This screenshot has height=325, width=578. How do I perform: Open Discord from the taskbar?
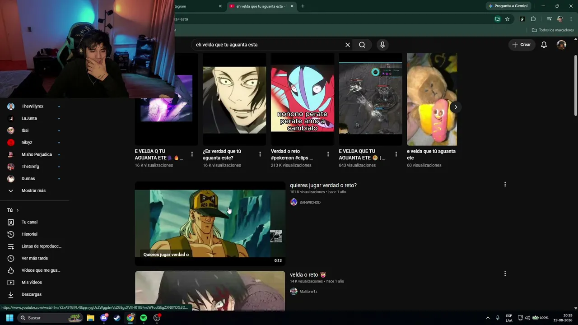pos(104,318)
